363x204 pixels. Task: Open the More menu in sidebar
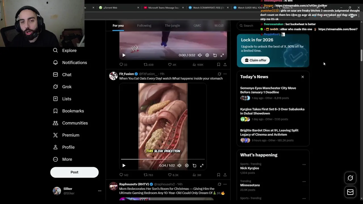63,159
